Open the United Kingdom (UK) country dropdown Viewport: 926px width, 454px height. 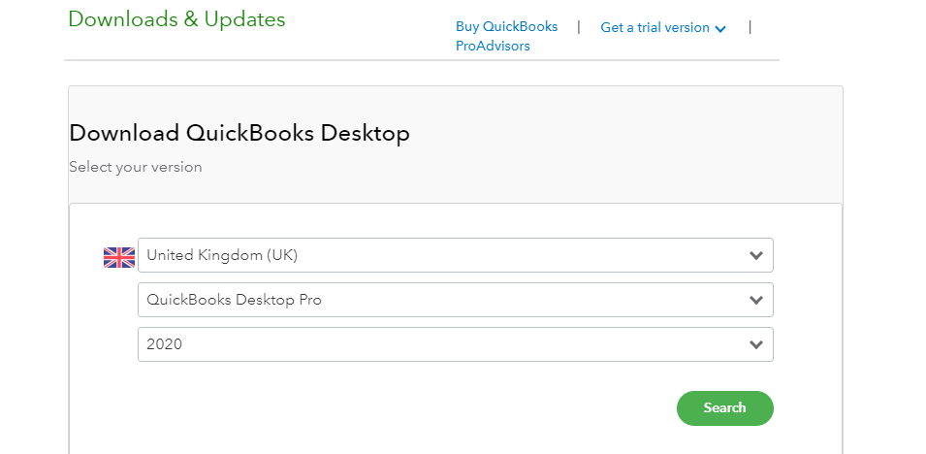point(455,255)
